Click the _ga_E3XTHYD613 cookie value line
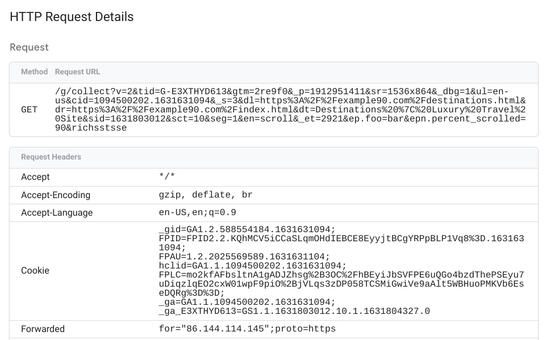This screenshot has width=551, height=340. (294, 311)
